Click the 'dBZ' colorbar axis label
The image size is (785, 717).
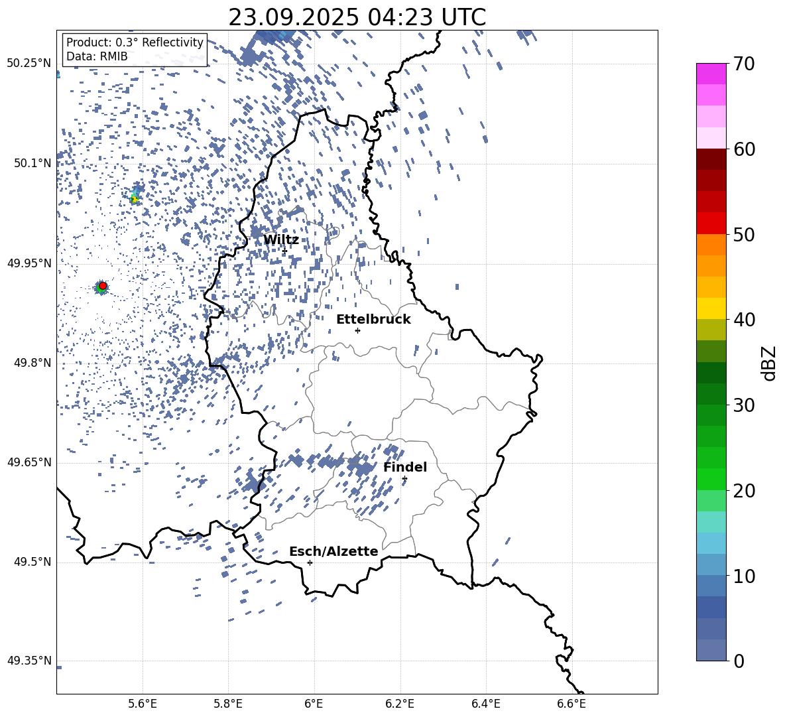pyautogui.click(x=768, y=363)
